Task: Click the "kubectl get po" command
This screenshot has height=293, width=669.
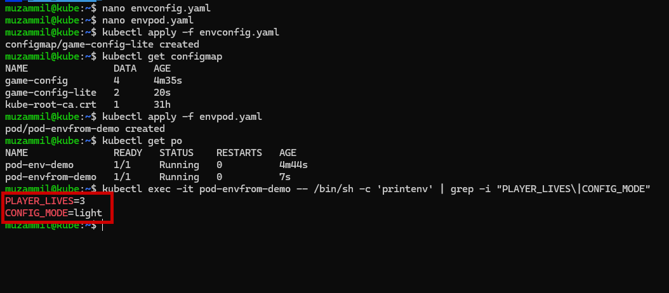Action: pos(142,141)
